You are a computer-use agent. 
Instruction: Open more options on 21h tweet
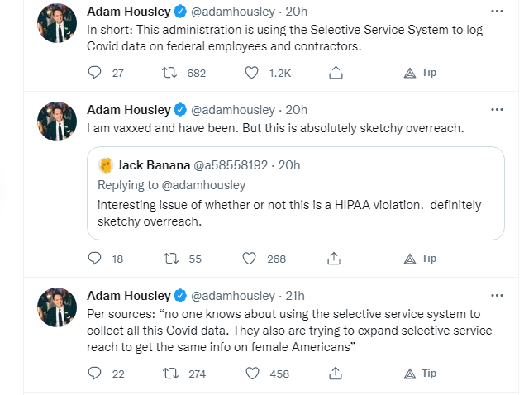pyautogui.click(x=497, y=295)
